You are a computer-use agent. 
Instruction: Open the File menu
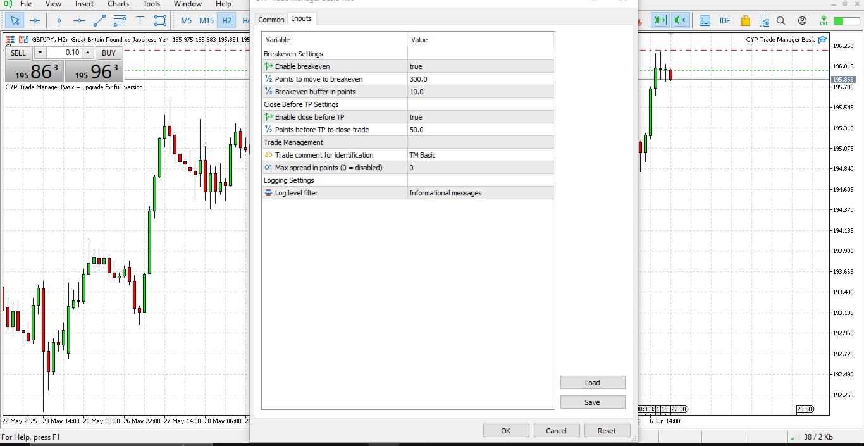click(x=26, y=4)
